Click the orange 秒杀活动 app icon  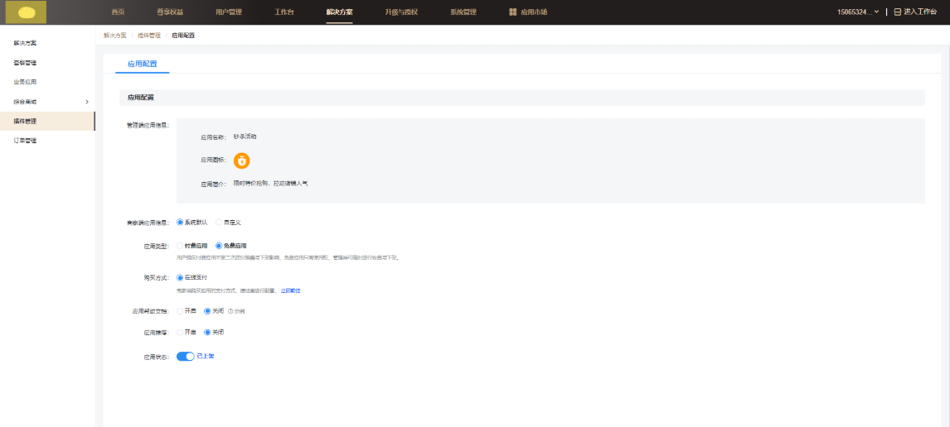(241, 161)
